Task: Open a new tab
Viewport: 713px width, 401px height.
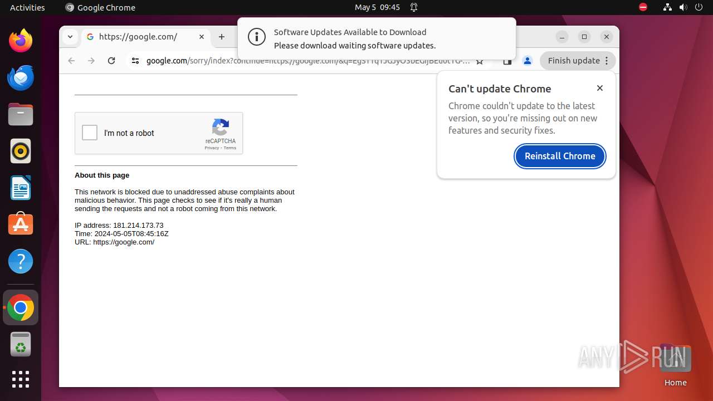Action: point(222,37)
